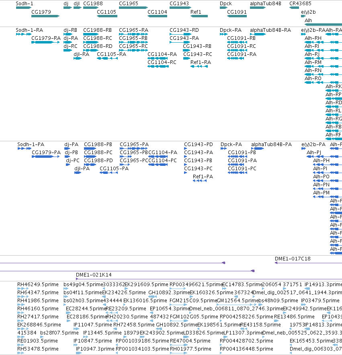Select the CG1979-PA protein feature

(46, 157)
